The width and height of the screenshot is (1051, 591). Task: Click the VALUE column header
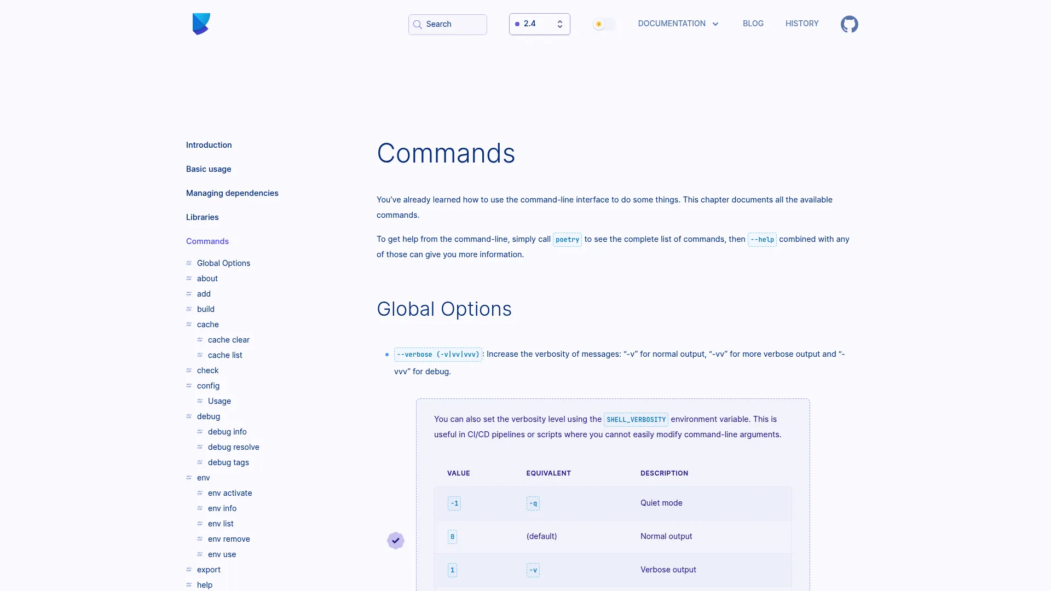pos(459,473)
